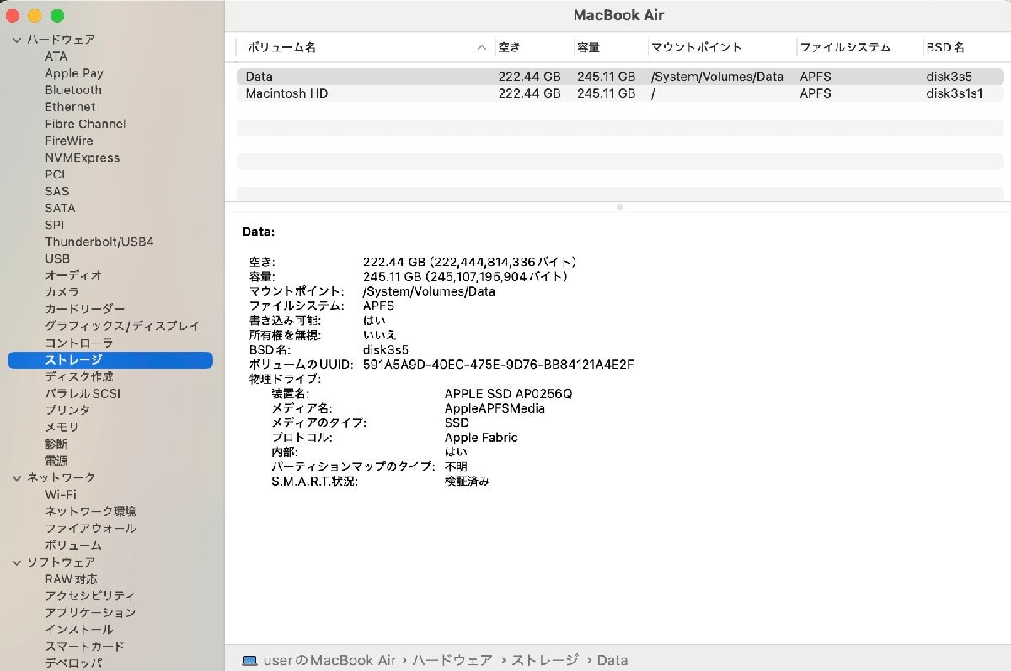Select the Macintosh HD volume row
The height and width of the screenshot is (671, 1011).
(x=620, y=93)
